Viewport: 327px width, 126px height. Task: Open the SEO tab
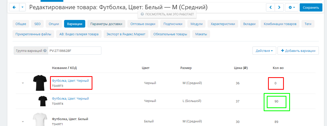click(x=38, y=24)
